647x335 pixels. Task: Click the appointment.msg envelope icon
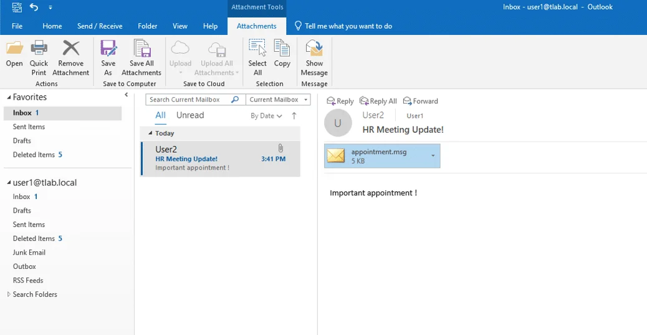(336, 156)
